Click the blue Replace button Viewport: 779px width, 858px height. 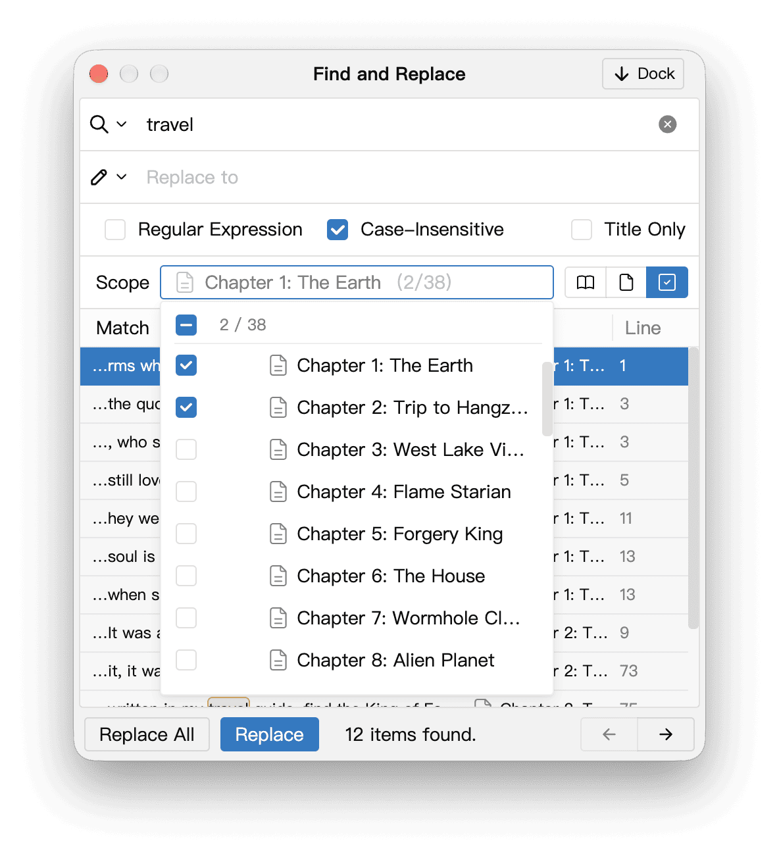tap(269, 734)
